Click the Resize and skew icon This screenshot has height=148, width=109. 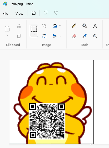44,36
